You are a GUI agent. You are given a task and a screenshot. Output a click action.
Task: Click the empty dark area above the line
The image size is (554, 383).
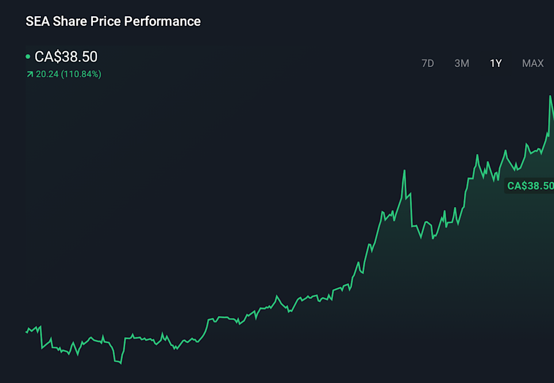click(231, 173)
